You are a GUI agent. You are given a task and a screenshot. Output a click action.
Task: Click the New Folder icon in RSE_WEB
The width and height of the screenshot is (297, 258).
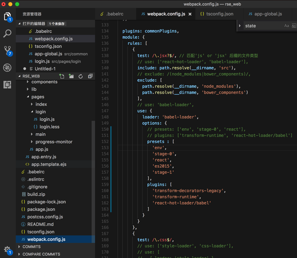71,76
